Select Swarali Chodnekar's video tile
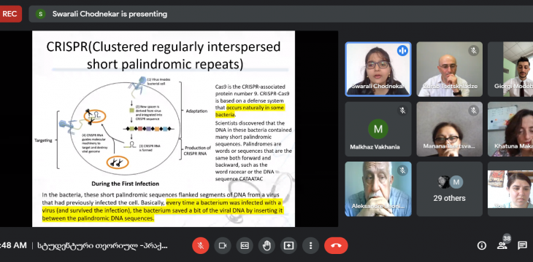Viewport: 533px width, 262px height. (378, 69)
